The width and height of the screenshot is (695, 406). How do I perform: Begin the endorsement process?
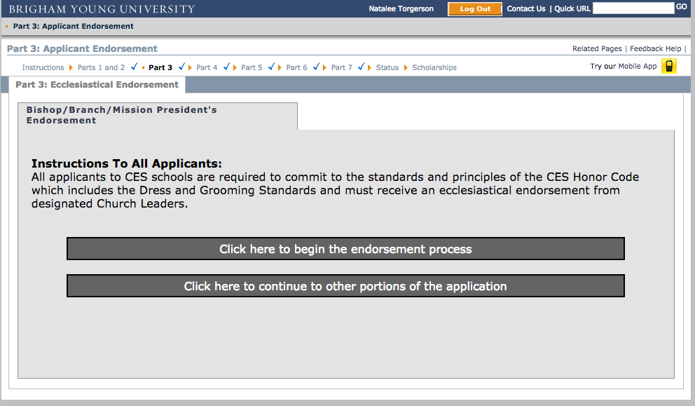[345, 248]
